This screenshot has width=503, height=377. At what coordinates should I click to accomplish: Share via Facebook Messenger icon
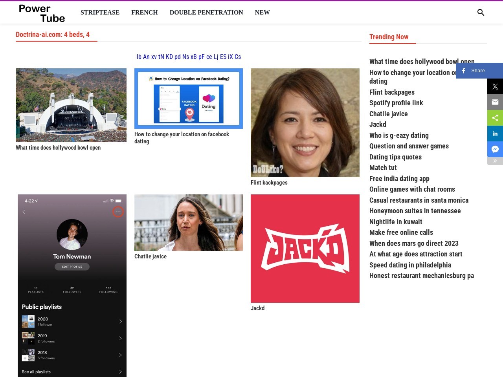[x=495, y=149]
